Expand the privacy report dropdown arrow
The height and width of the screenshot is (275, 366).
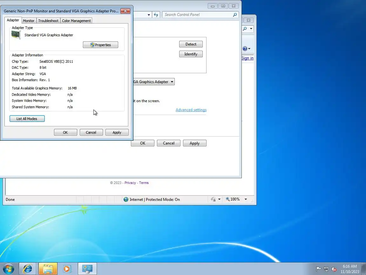tap(219, 199)
